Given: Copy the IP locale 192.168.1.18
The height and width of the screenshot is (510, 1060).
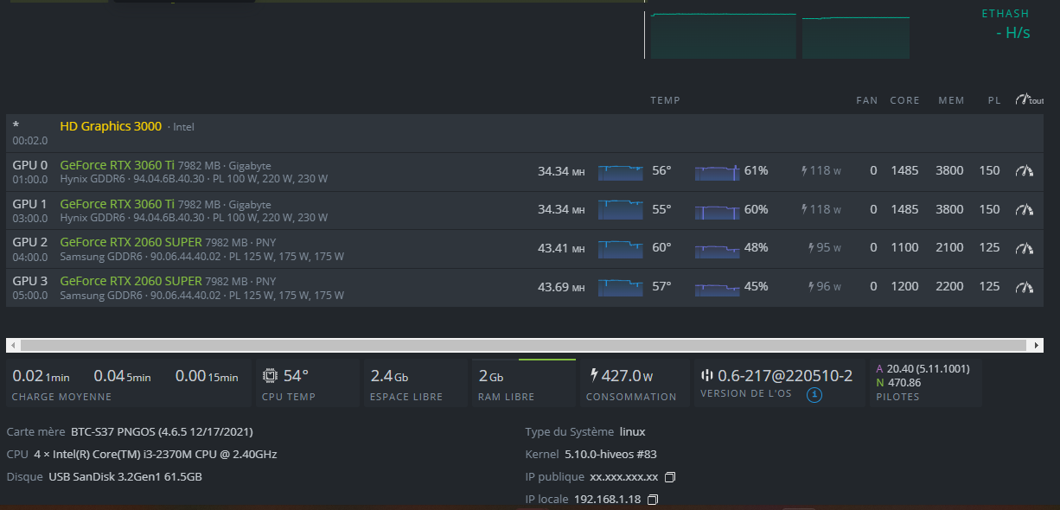Looking at the screenshot, I should [x=653, y=500].
